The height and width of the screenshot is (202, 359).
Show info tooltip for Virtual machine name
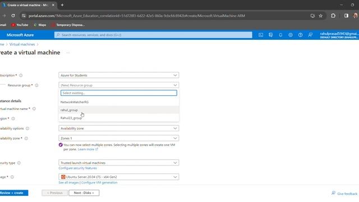[34, 109]
